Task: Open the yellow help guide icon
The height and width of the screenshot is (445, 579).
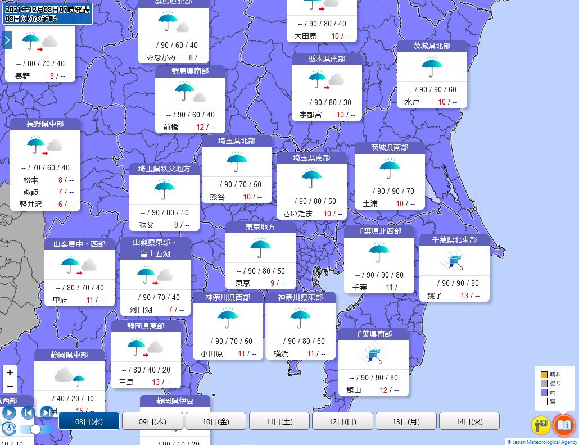Action: pos(541,425)
